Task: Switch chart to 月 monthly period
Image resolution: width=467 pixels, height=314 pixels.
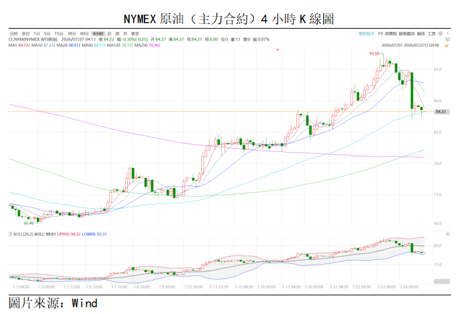Action: (x=125, y=33)
